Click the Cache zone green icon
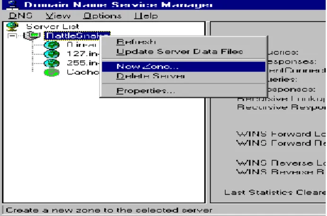Viewport: 327px width, 216px height. coord(52,72)
